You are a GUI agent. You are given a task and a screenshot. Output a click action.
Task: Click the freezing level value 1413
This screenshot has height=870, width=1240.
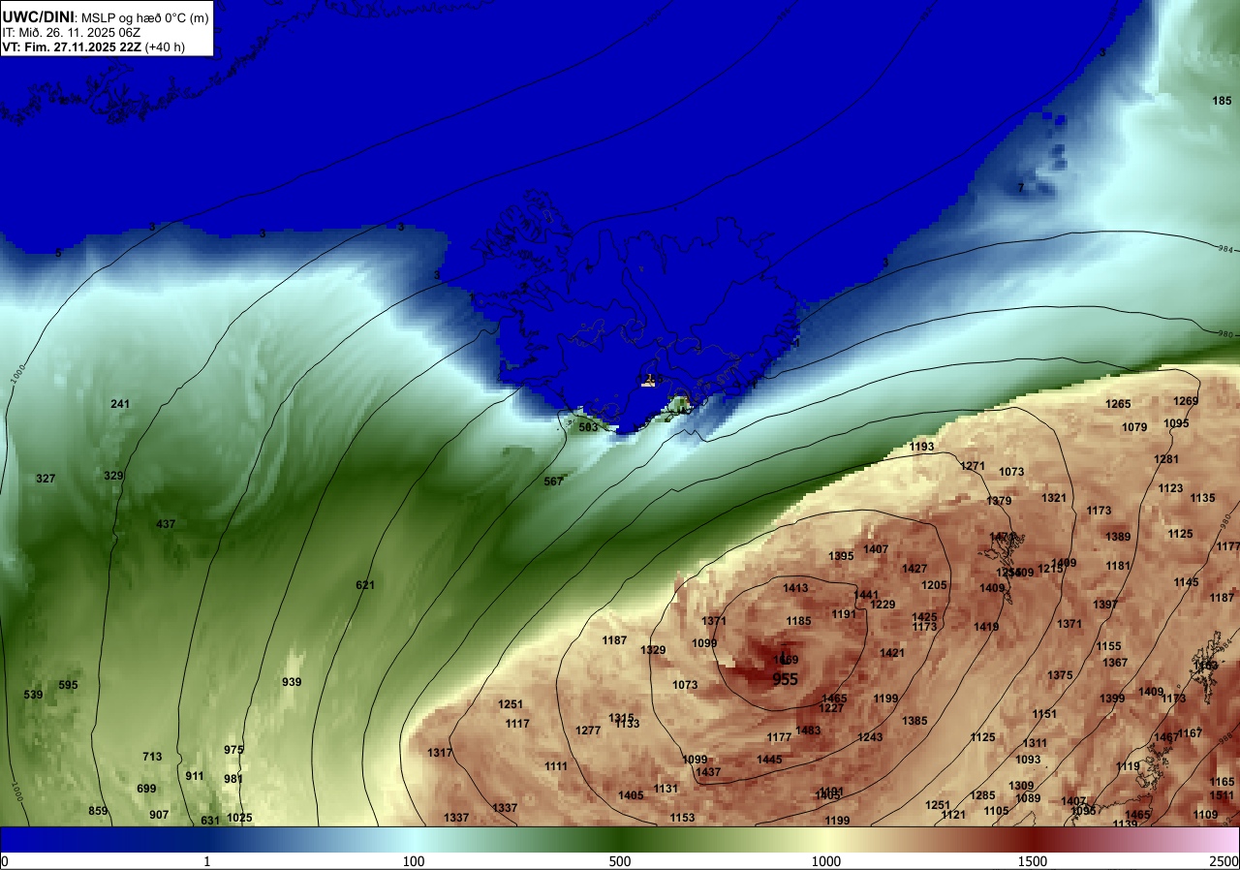point(795,588)
